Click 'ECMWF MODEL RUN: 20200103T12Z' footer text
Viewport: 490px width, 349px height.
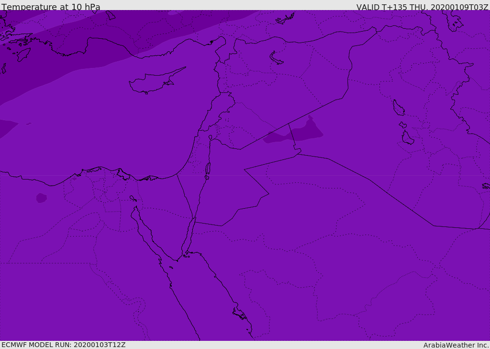click(64, 345)
